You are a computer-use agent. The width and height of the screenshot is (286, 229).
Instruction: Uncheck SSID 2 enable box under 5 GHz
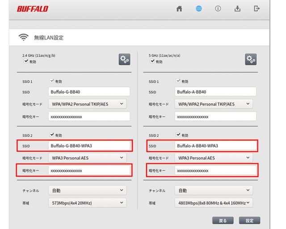(x=179, y=134)
